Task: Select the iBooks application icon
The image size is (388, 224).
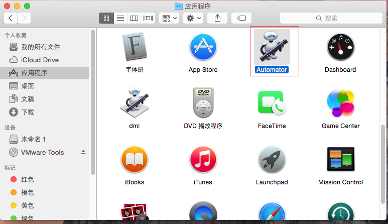Action: pos(135,160)
